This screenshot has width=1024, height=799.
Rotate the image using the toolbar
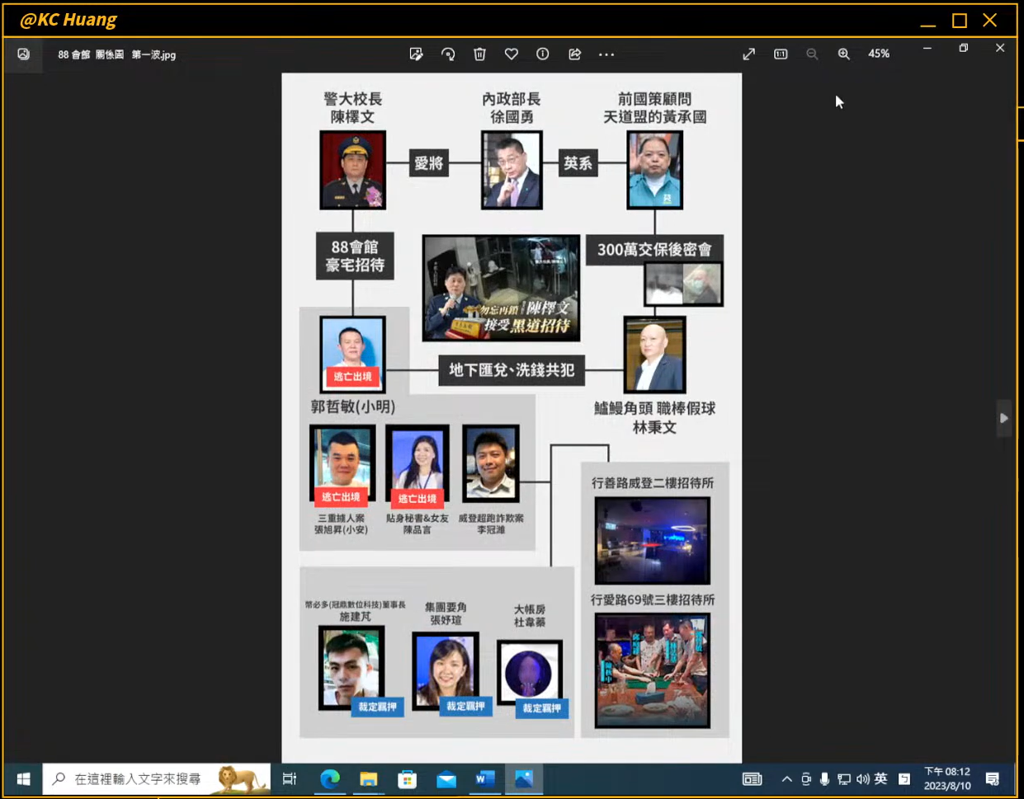pyautogui.click(x=448, y=54)
